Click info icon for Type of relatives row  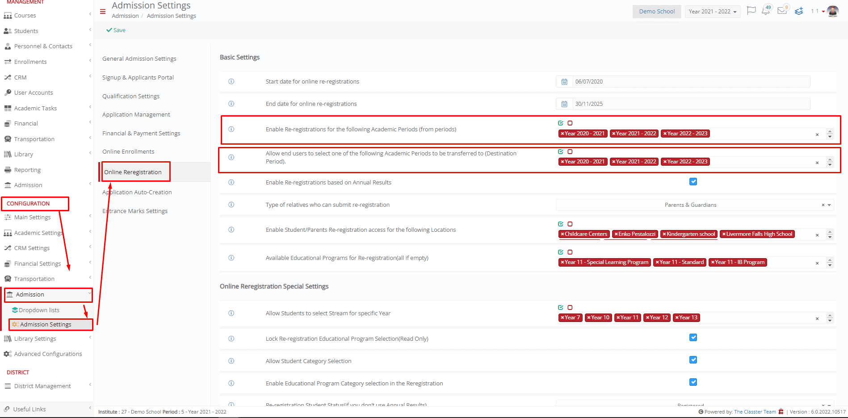(231, 205)
